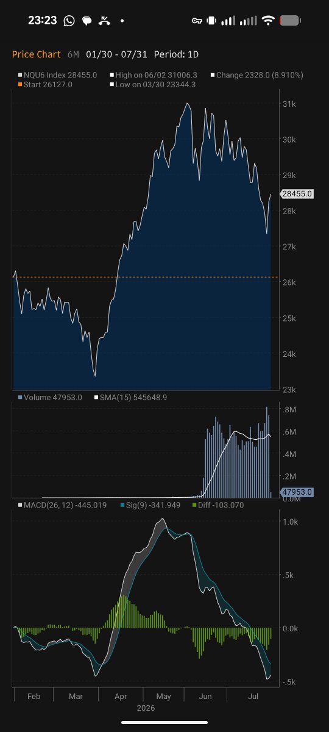Screen dimensions: 329x732
Task: Tap the vibrate mode status icon
Action: pyautogui.click(x=211, y=21)
